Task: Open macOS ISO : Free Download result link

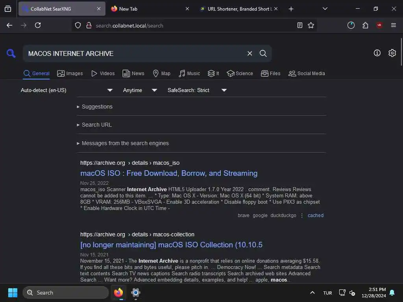Action: point(169,173)
